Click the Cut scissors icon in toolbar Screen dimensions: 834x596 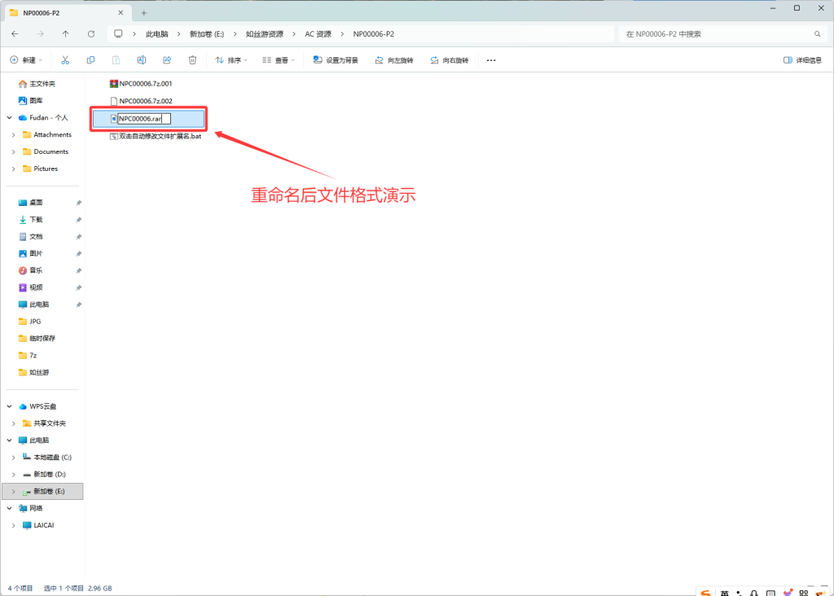pos(65,60)
